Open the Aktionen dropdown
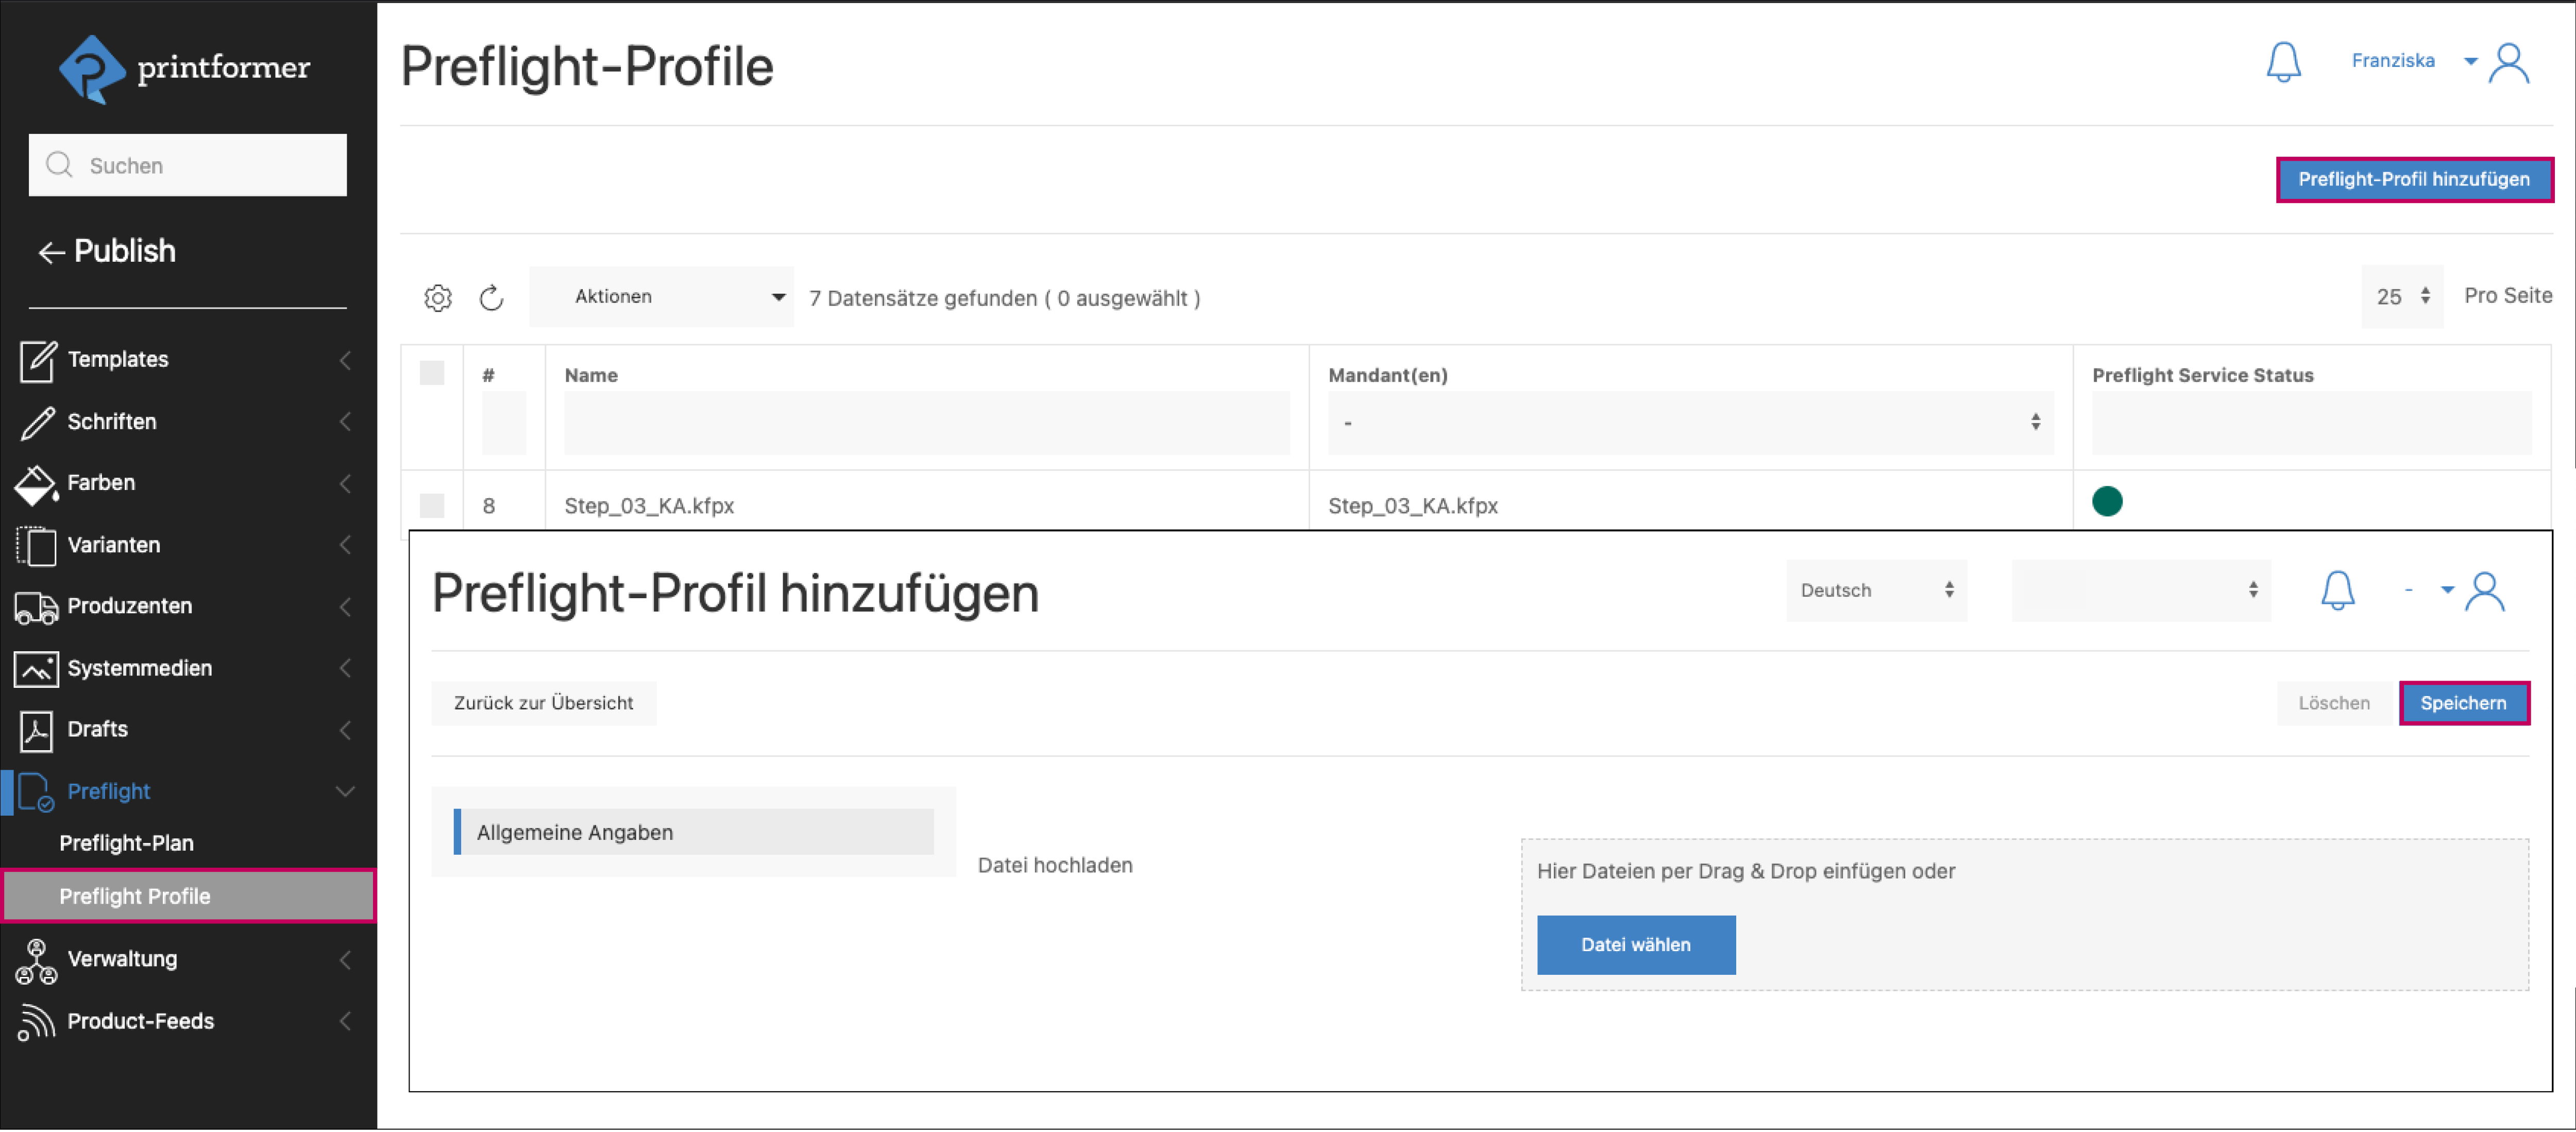This screenshot has height=1132, width=2576. [662, 297]
